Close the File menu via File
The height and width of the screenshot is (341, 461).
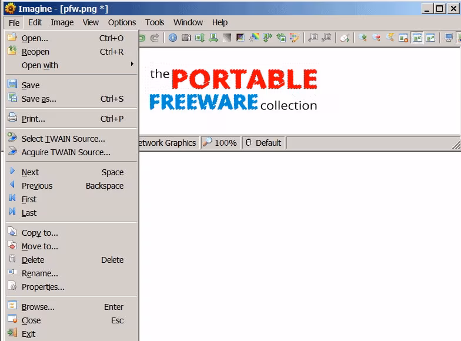(x=14, y=22)
